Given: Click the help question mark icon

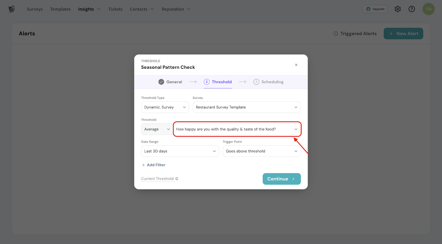Looking at the screenshot, I should 412,9.
